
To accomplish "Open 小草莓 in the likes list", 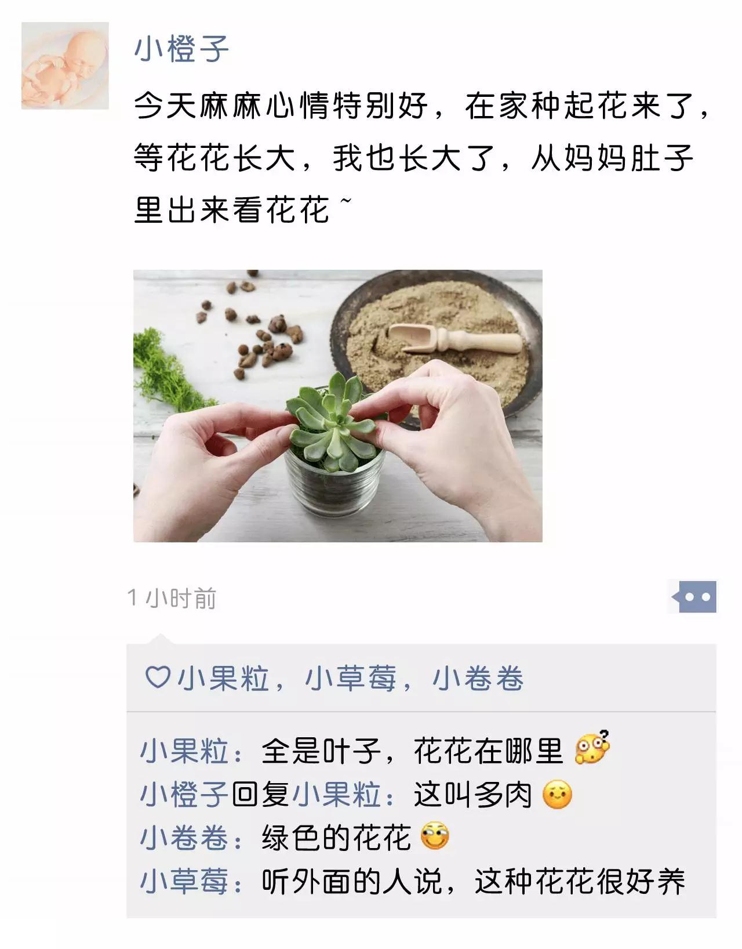I will click(351, 678).
